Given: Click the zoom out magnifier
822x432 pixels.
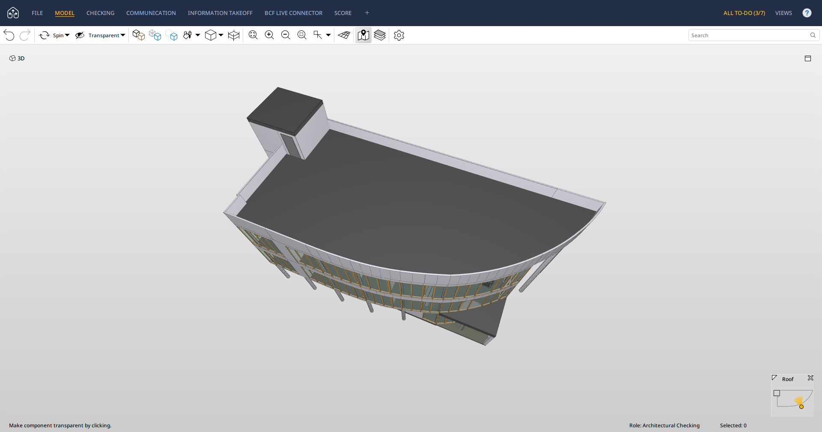Looking at the screenshot, I should point(286,35).
